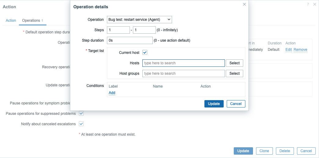Image resolution: width=319 pixels, height=158 pixels.
Task: Disable Notify about canceled escalations
Action: pyautogui.click(x=81, y=124)
